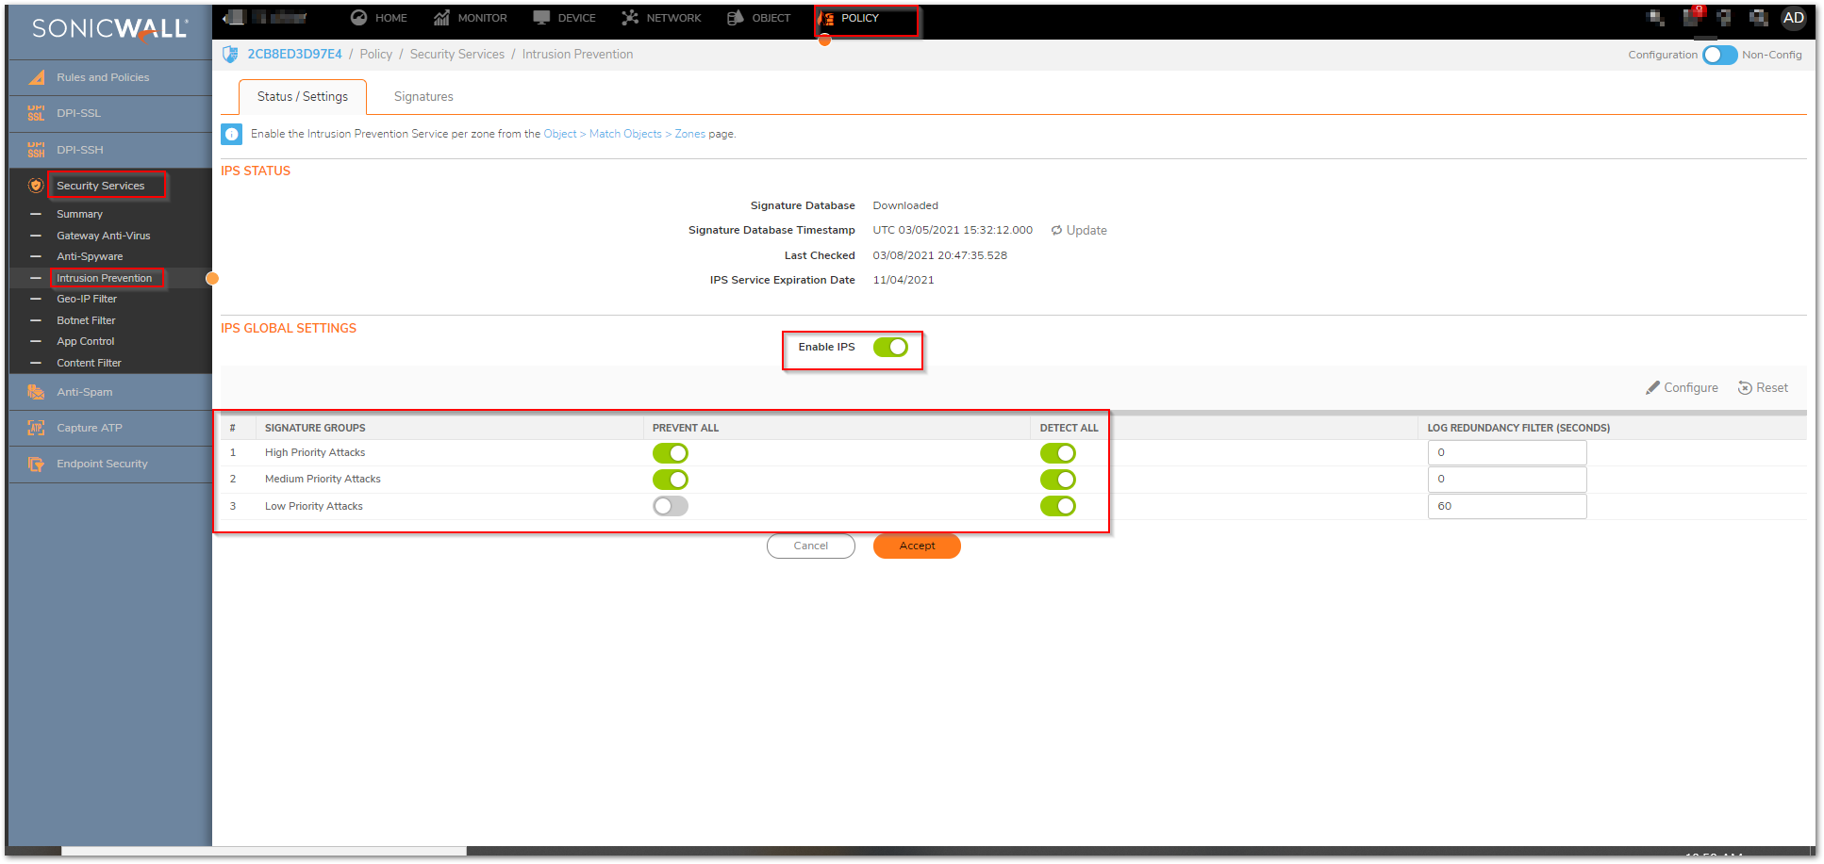Viewport: 1824px width, 864px height.
Task: Enable Prevent All for Low Priority Attacks
Action: point(671,506)
